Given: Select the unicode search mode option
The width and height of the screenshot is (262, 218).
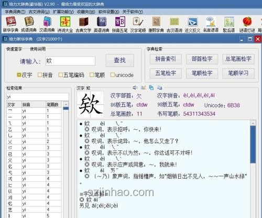Looking at the screenshot, I should 122,75.
